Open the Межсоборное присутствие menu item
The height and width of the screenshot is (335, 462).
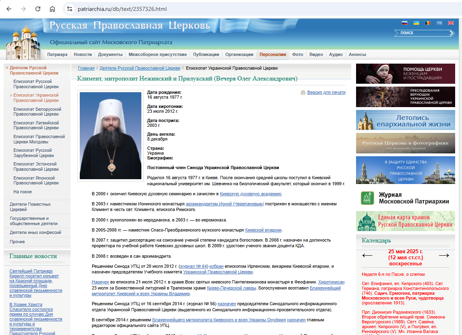coord(157,54)
